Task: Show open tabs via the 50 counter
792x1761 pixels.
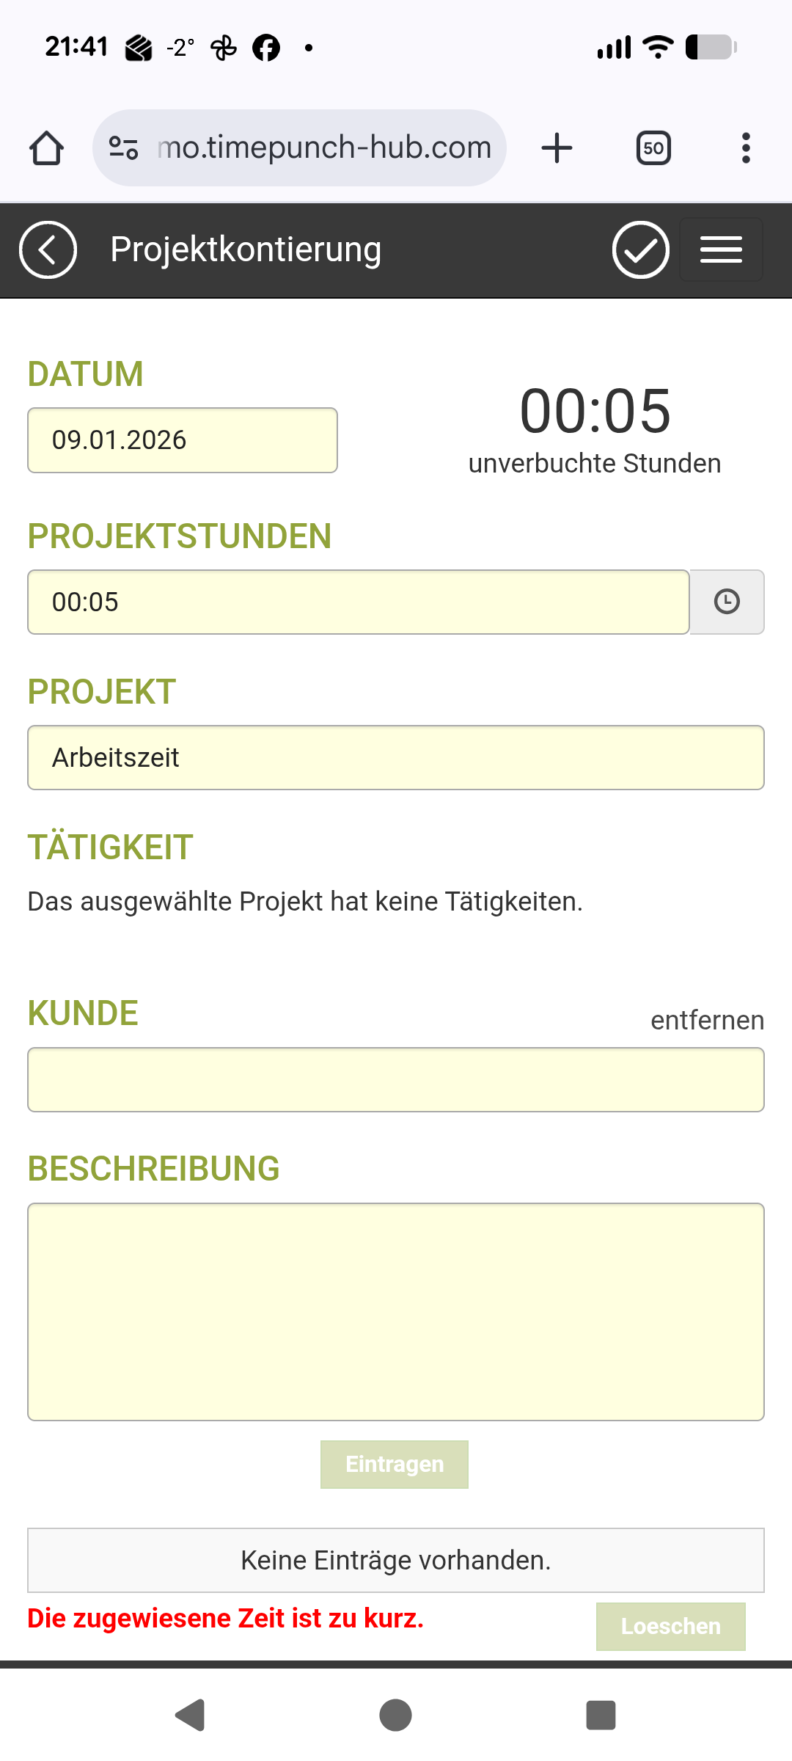Action: pos(653,148)
